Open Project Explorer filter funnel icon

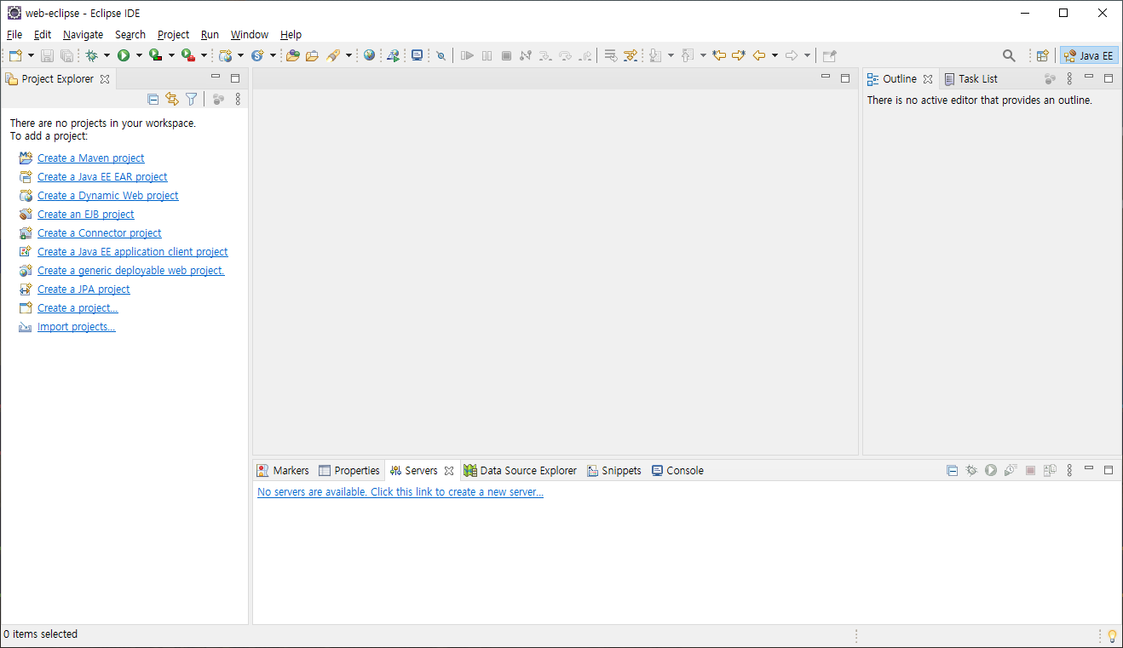(191, 99)
